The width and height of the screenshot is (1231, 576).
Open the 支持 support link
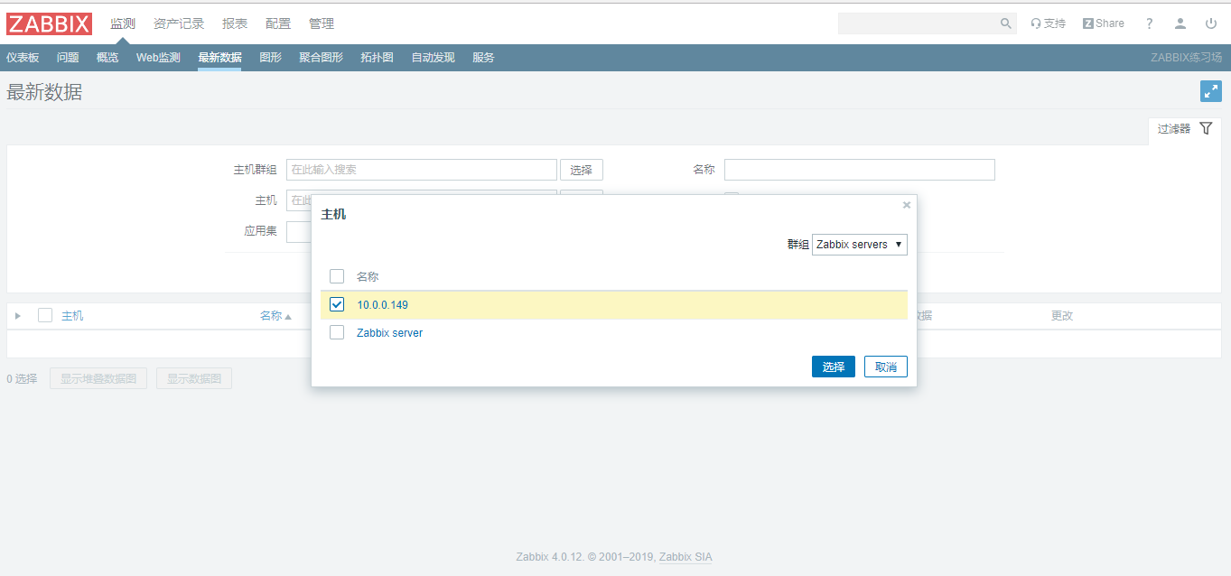tap(1048, 23)
